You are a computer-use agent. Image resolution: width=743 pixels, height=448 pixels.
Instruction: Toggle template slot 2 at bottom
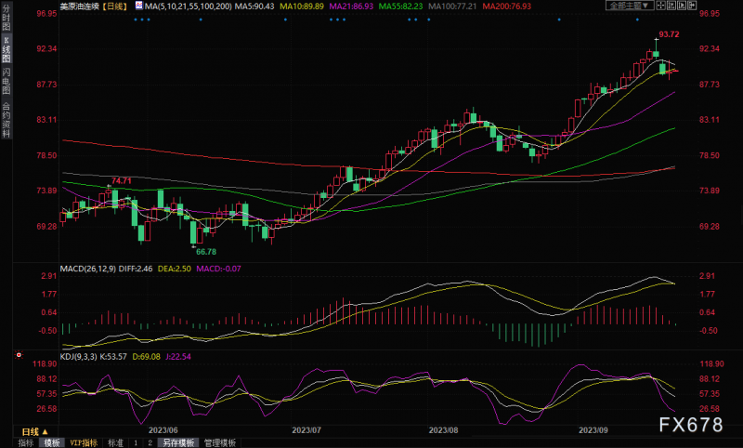pos(150,443)
